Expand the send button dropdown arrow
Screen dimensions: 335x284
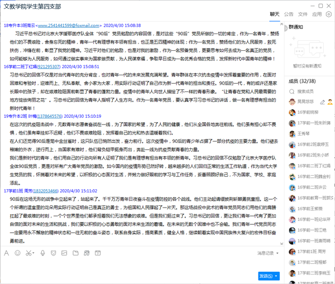(x=276, y=276)
